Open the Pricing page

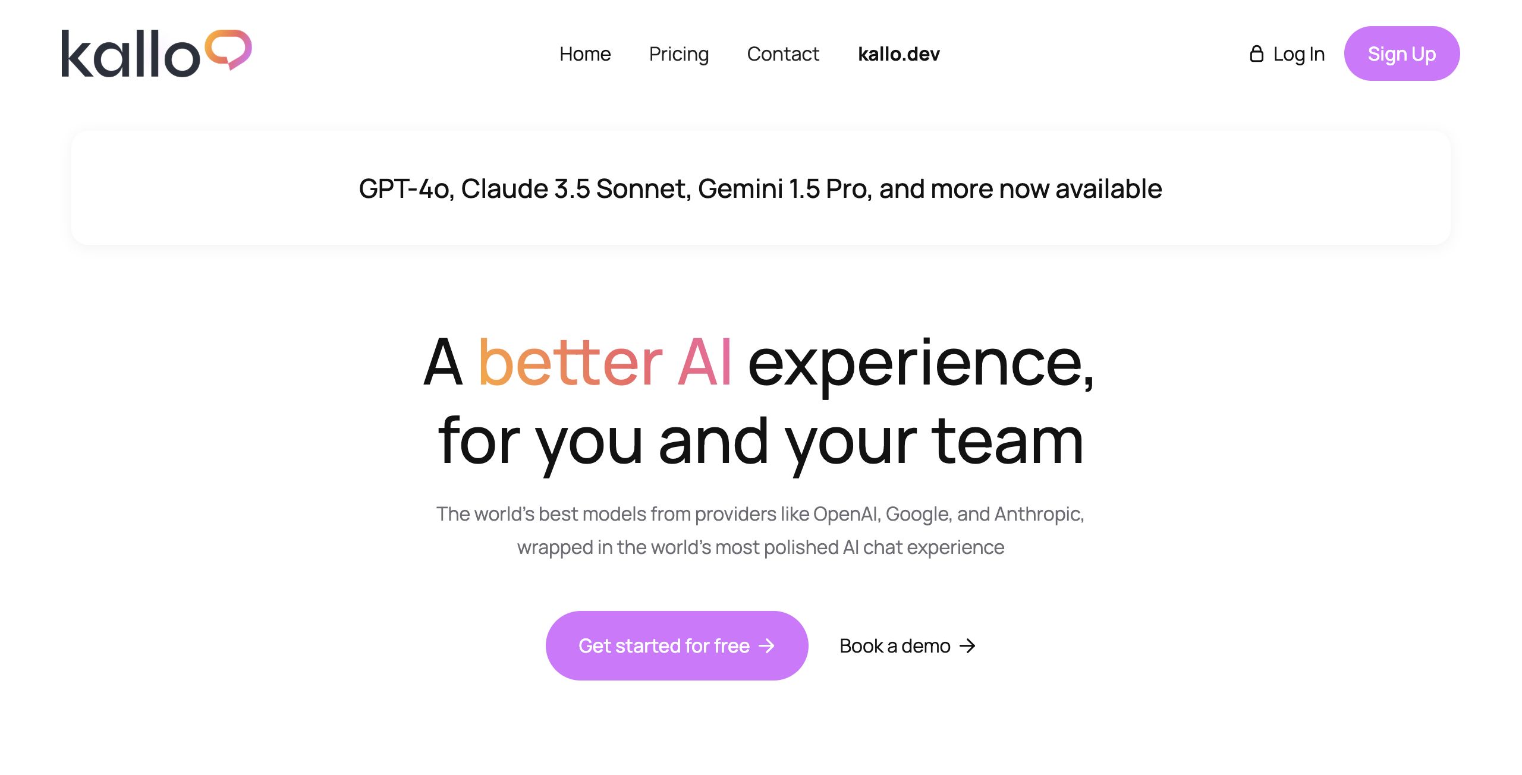(x=679, y=54)
